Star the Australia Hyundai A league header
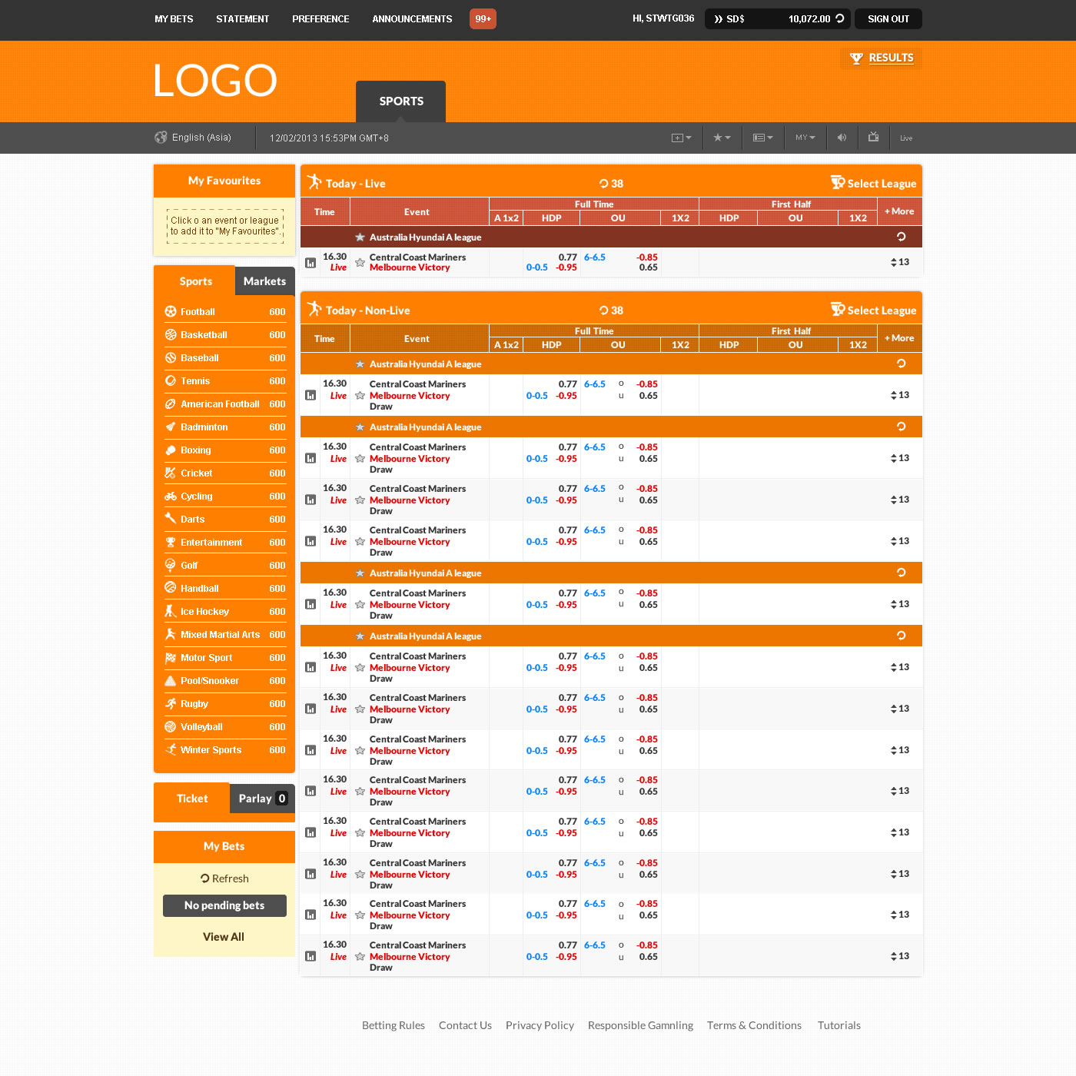Viewport: 1076px width, 1076px height. [x=360, y=237]
